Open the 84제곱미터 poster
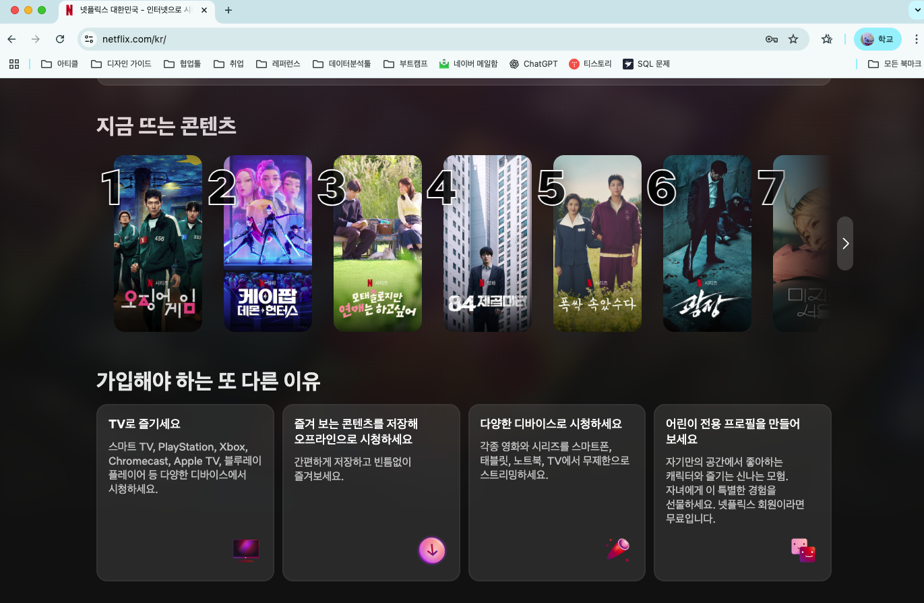 tap(487, 243)
